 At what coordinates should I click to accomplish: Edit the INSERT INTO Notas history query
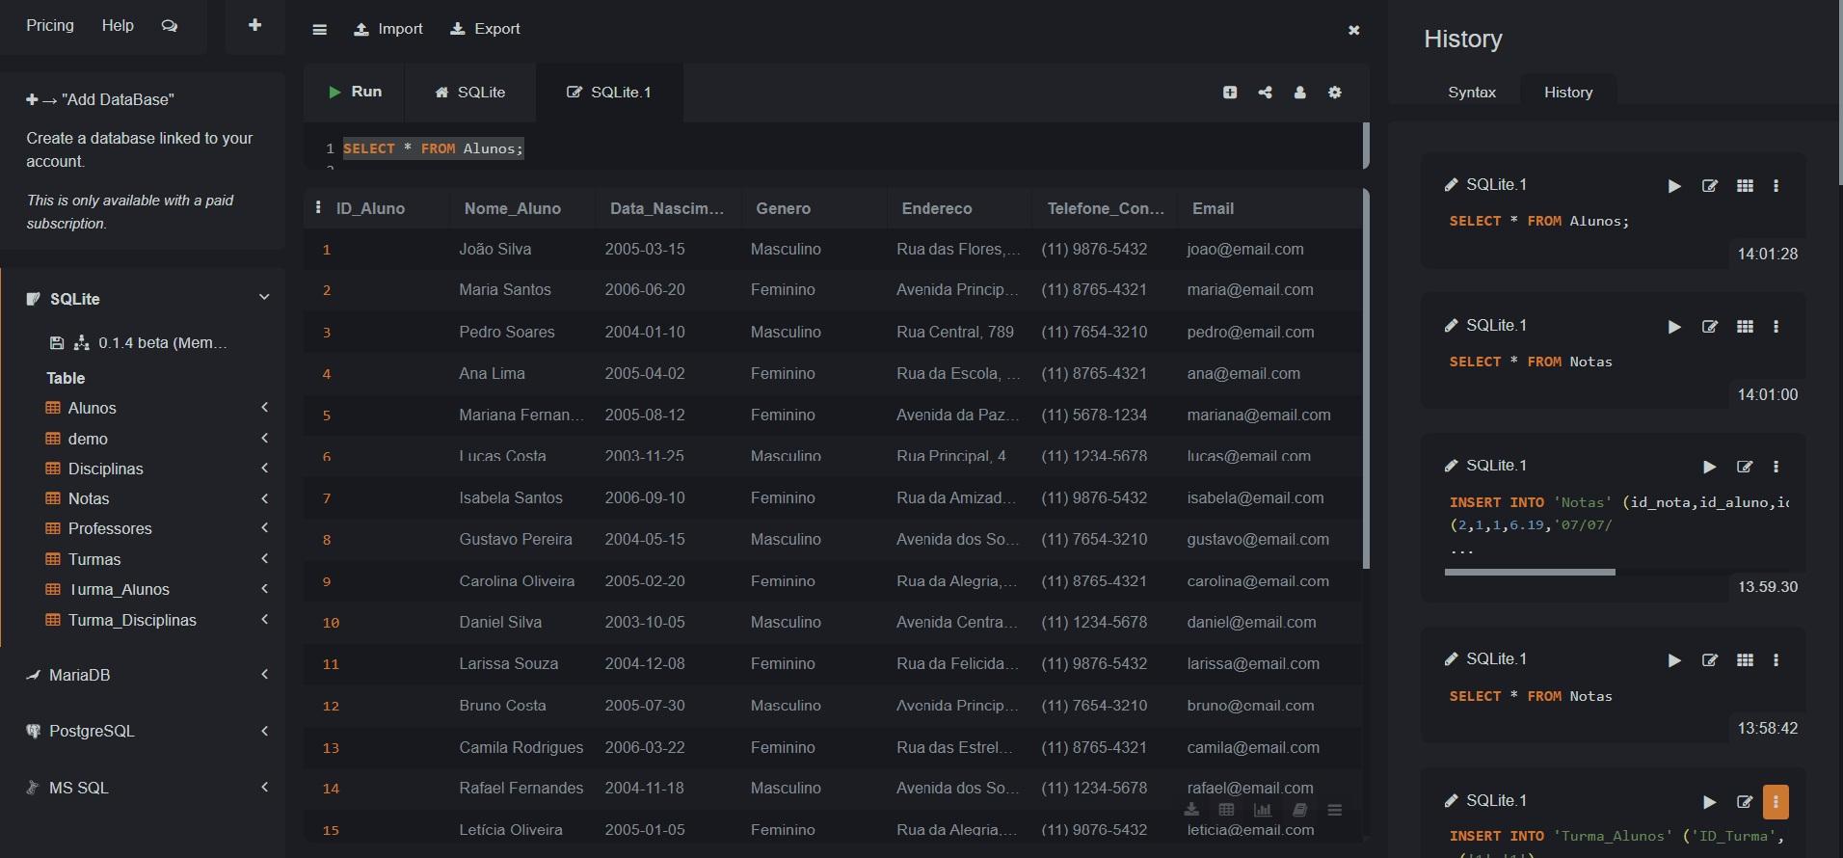1745,467
